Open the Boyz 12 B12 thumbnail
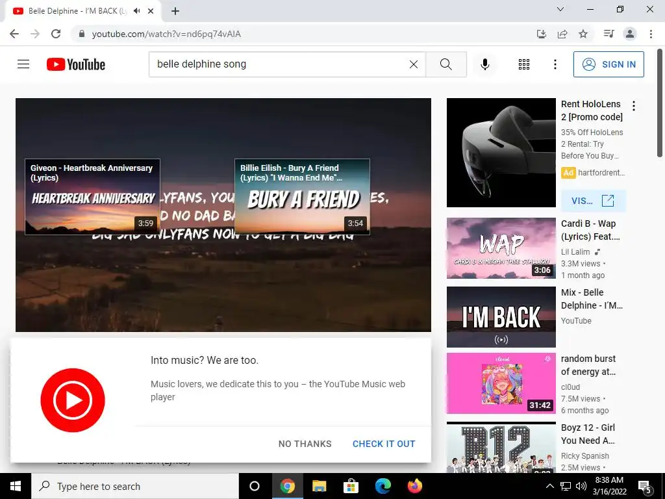This screenshot has height=499, width=665. coord(501,447)
